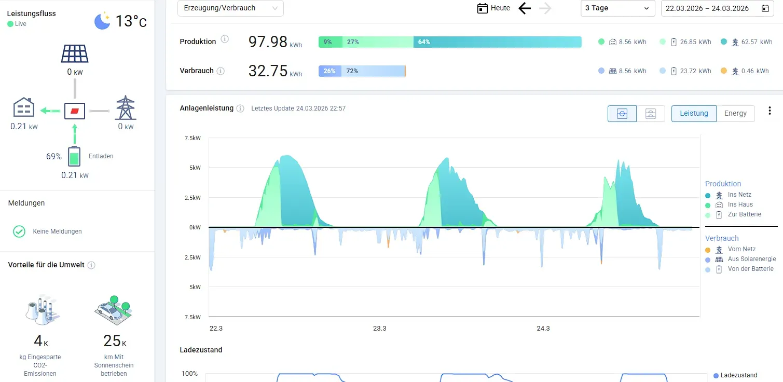Click the solar panel icon in Leistungsfluss
This screenshot has width=783, height=382.
75,53
